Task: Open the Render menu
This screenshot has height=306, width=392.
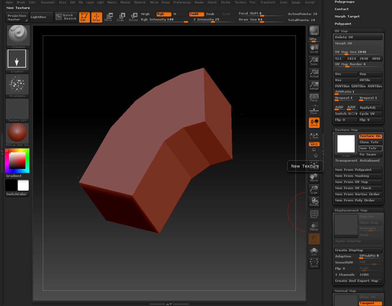Action: [x=199, y=2]
